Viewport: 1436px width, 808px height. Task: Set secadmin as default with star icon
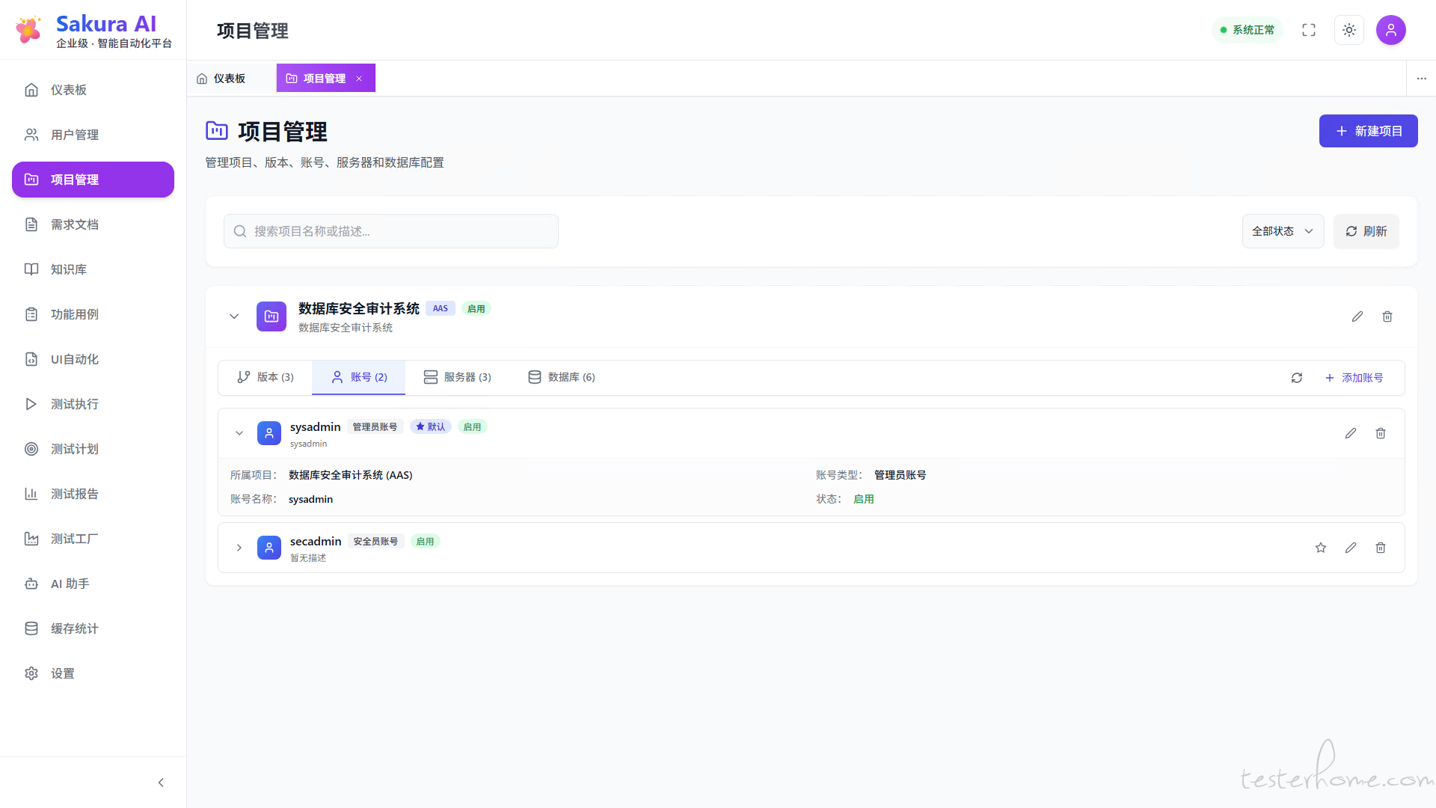[x=1321, y=548]
